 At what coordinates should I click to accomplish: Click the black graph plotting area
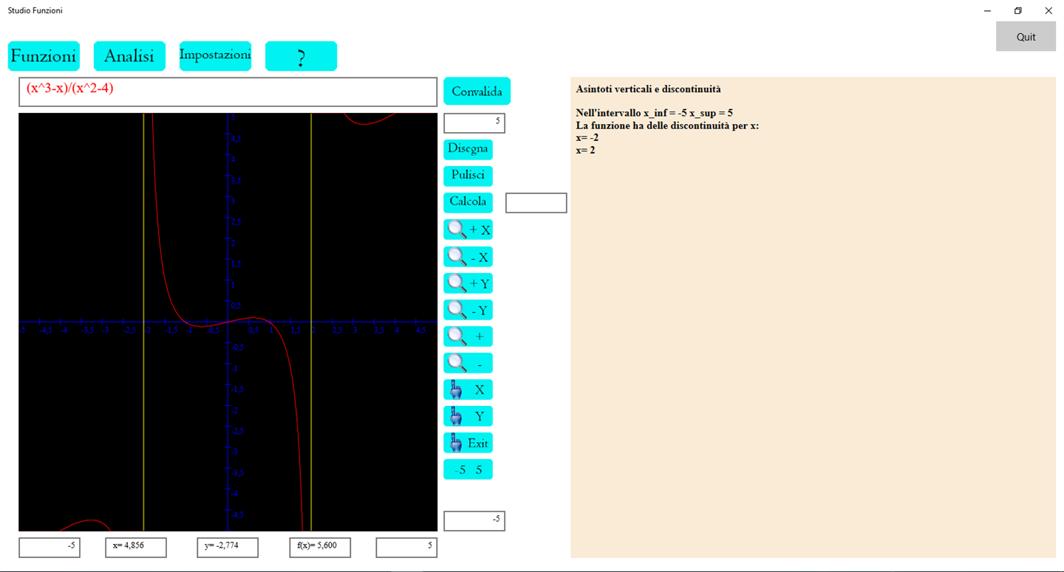point(228,322)
